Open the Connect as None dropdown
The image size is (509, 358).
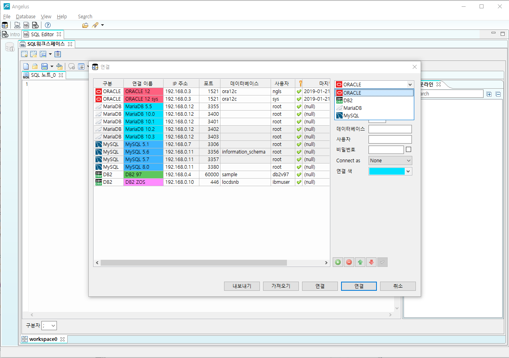click(x=390, y=161)
